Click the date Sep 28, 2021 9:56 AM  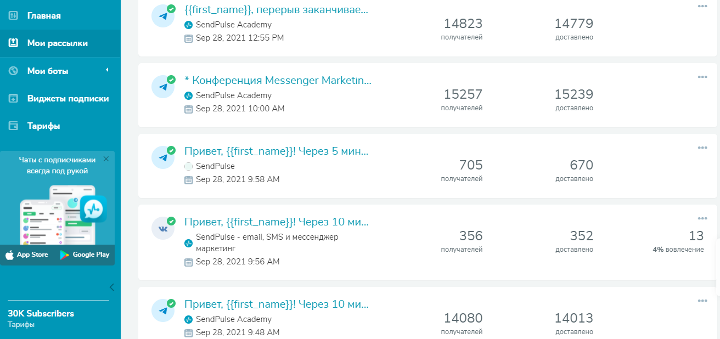tap(238, 262)
